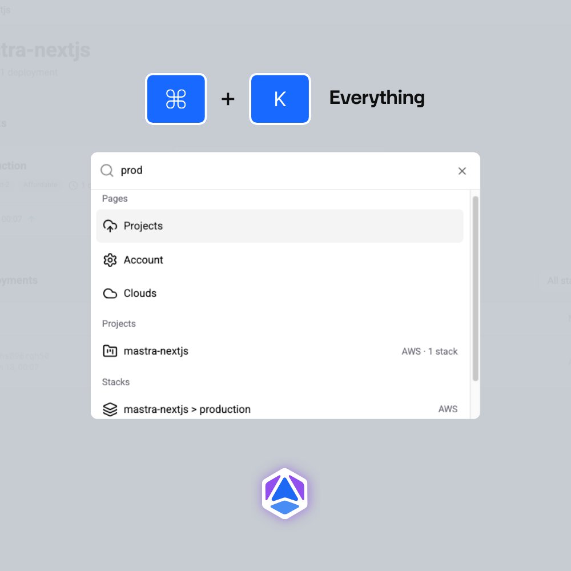Viewport: 571px width, 571px height.
Task: Open the Clouds page result
Action: click(x=279, y=293)
